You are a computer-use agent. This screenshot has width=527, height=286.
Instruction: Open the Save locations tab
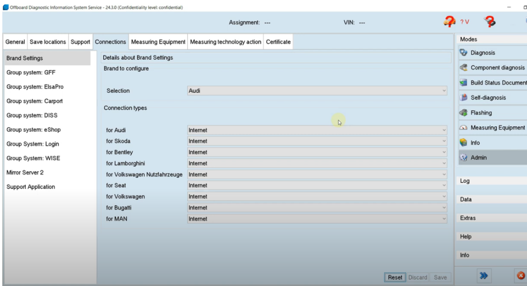pos(48,42)
